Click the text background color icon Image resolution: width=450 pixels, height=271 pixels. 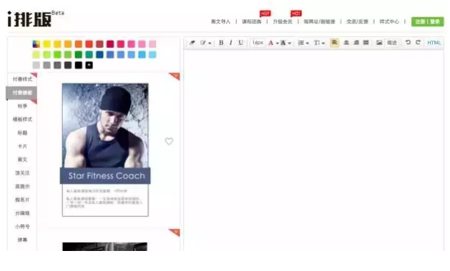(283, 43)
